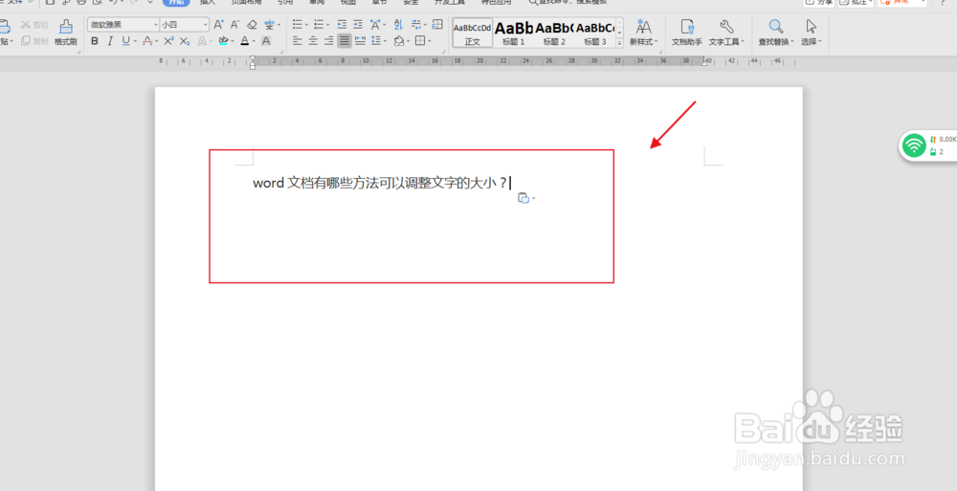Viewport: 957px width, 491px height.
Task: Decrease font size with A- icon
Action: point(235,25)
